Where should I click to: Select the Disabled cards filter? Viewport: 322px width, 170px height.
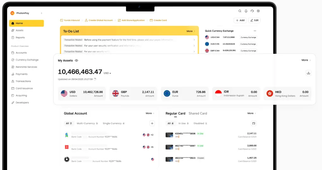pyautogui.click(x=200, y=123)
